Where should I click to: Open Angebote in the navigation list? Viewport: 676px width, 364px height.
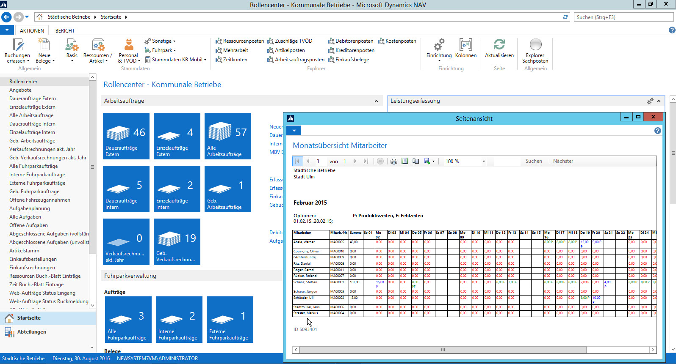(20, 90)
